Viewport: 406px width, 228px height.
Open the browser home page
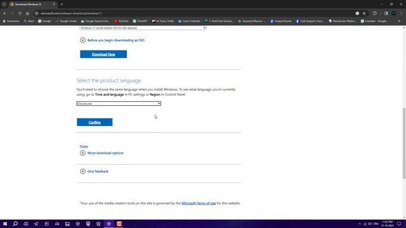coord(27,13)
